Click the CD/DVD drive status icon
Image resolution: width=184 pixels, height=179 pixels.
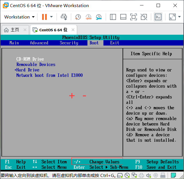[127, 175]
